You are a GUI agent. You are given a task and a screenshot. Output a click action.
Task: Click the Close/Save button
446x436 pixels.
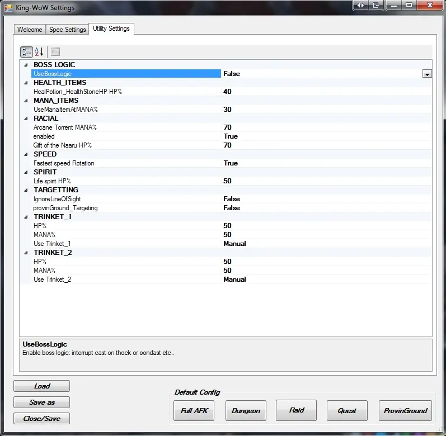point(41,418)
